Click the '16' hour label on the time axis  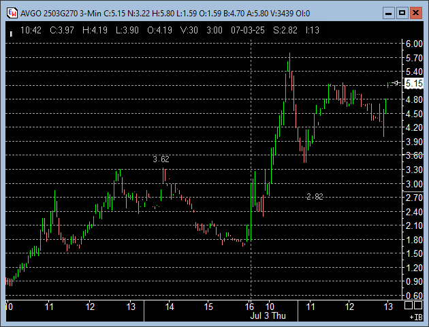(249, 307)
